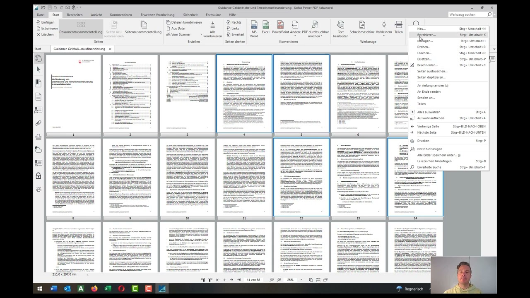
Task: Open Erweitert page rotation options
Action: coord(235,34)
